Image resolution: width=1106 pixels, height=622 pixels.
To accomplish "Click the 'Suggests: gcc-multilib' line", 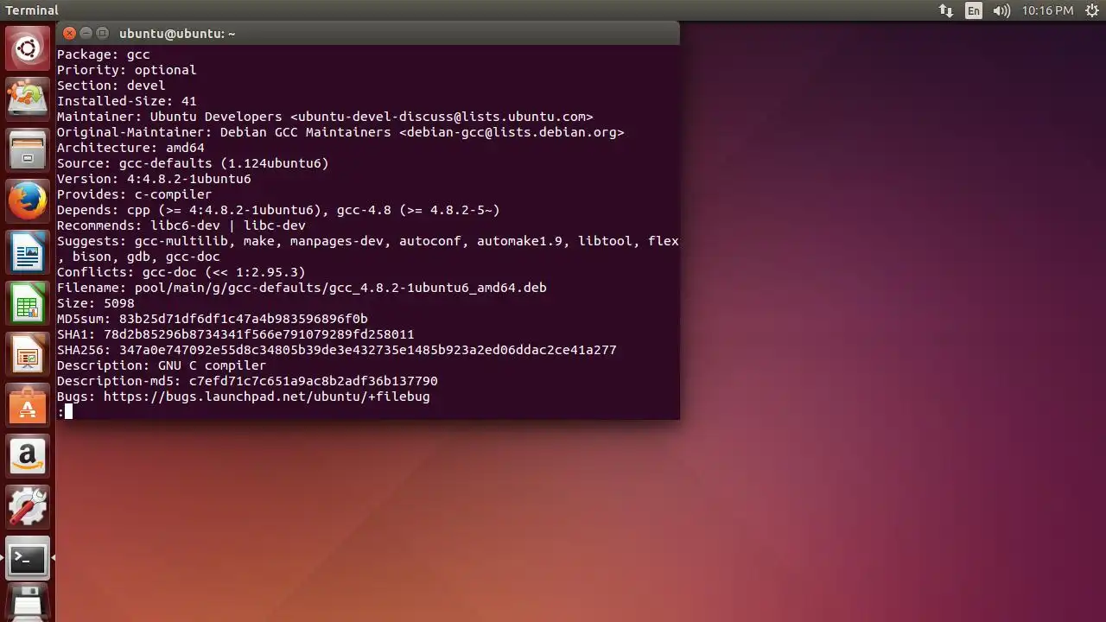I will (x=368, y=241).
